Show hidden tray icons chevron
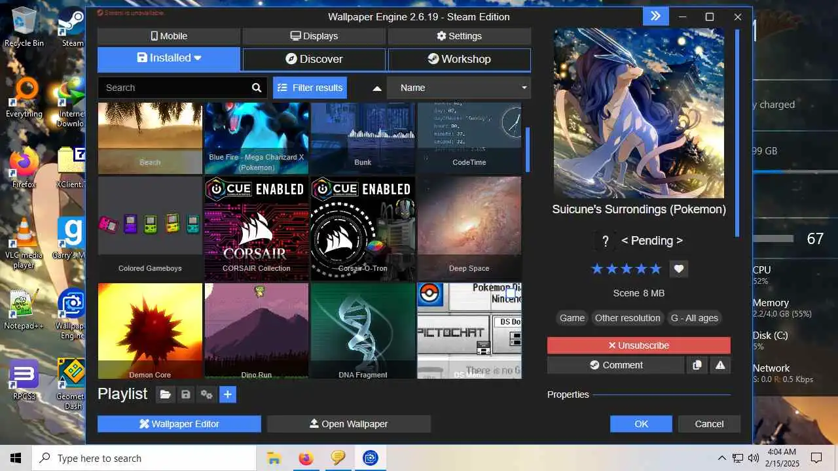This screenshot has height=471, width=838. point(721,458)
